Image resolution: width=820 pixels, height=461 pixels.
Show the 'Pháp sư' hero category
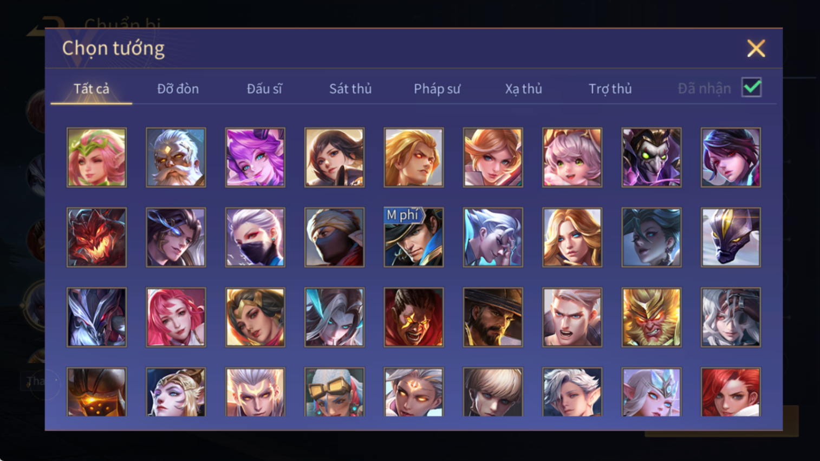point(437,89)
